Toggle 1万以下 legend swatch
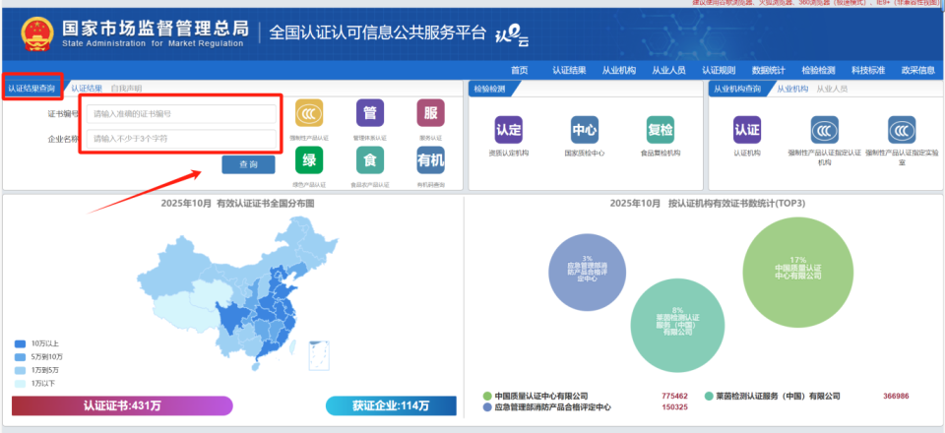This screenshot has width=945, height=433. pyautogui.click(x=20, y=384)
